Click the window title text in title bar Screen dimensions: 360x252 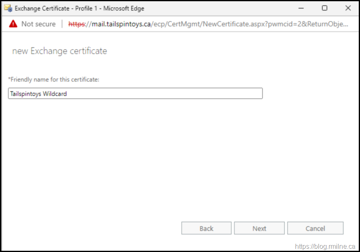click(x=79, y=8)
